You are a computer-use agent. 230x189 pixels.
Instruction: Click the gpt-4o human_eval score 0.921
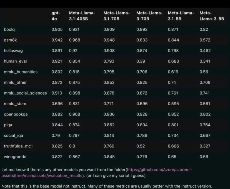pos(57,61)
